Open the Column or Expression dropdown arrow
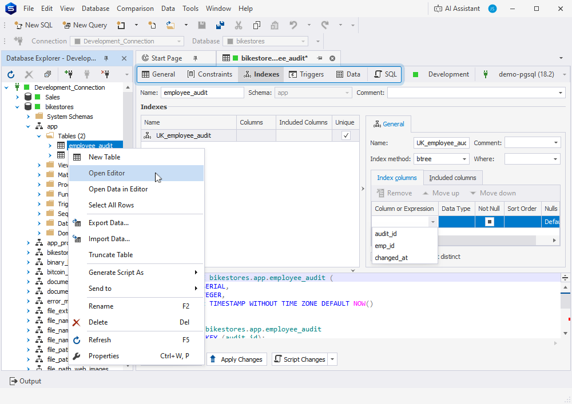Screen dimensions: 572x404 pos(432,222)
